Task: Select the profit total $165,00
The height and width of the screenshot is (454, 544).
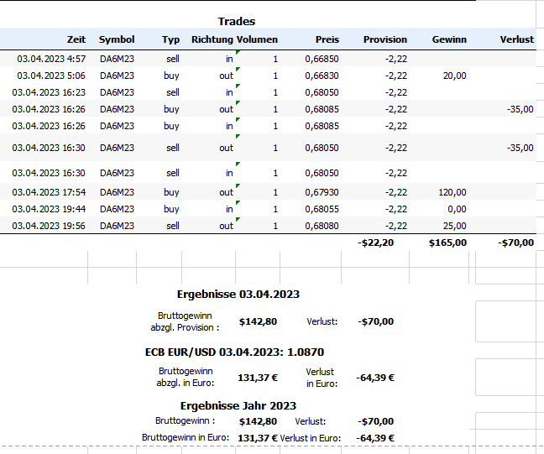Action: click(448, 243)
